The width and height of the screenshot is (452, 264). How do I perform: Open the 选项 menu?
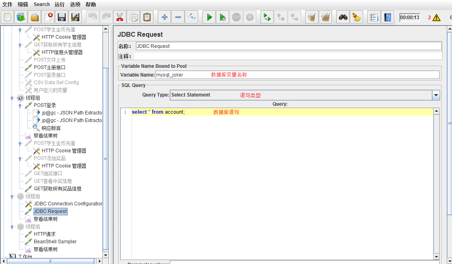(75, 4)
